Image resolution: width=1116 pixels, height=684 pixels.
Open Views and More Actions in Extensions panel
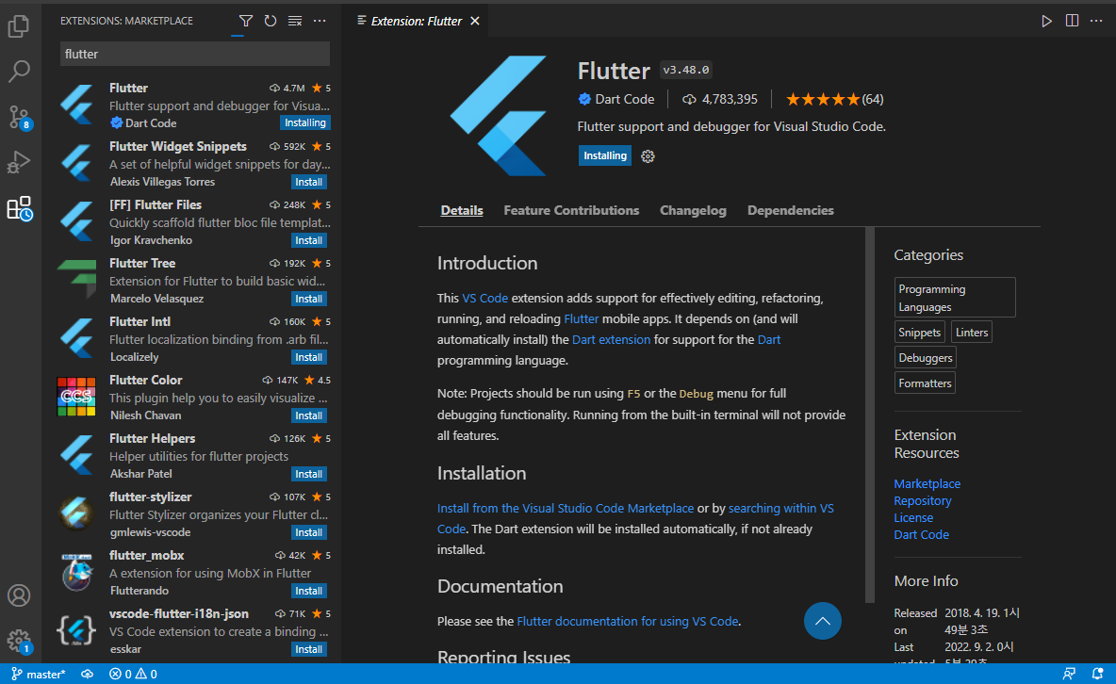click(x=320, y=21)
